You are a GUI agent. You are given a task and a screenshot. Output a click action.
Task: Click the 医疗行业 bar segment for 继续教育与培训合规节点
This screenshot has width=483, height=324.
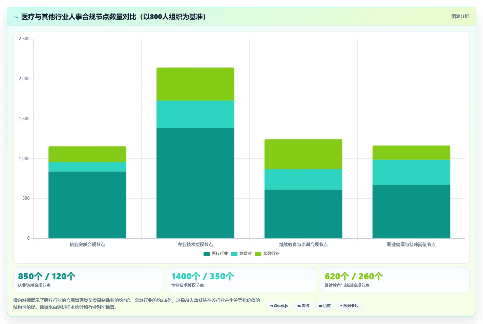[x=303, y=214]
